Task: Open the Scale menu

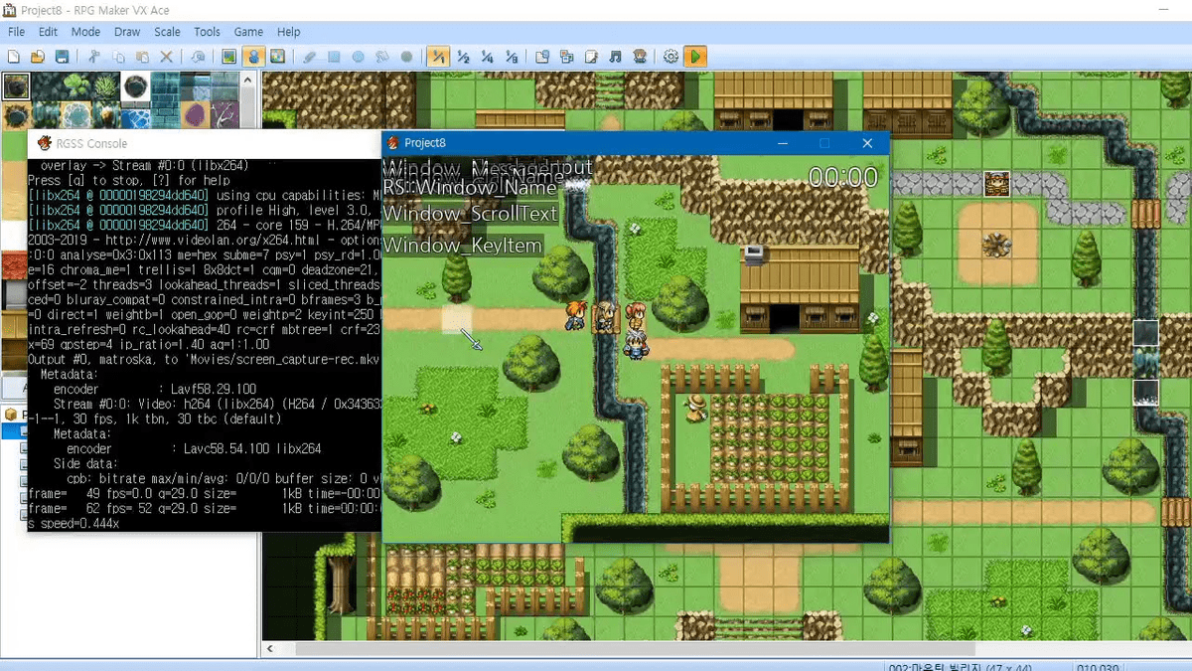Action: [167, 32]
